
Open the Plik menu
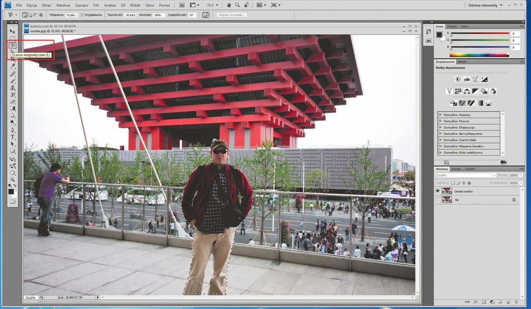[x=19, y=5]
